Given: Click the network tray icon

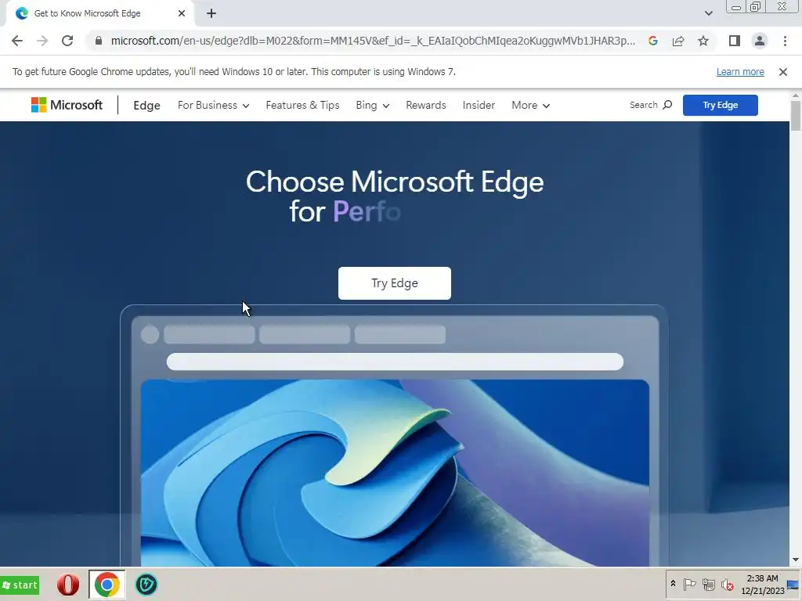Looking at the screenshot, I should [x=708, y=584].
